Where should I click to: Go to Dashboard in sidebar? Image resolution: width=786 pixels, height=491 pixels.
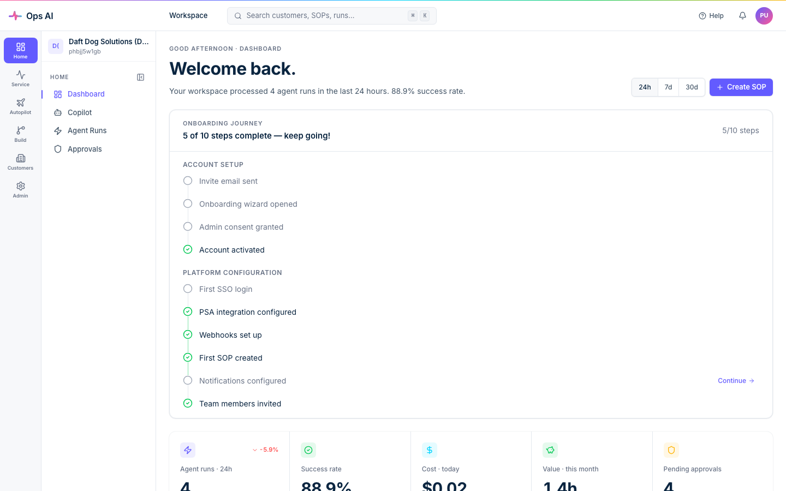point(98,94)
